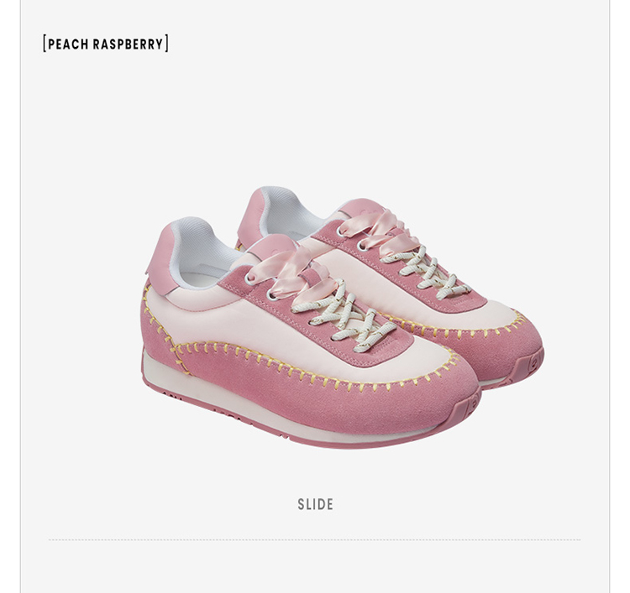
Task: Select the back sneaker's pink heel tab
Action: 252,213
